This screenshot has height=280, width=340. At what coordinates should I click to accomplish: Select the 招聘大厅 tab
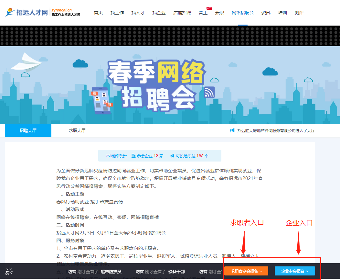pyautogui.click(x=28, y=130)
